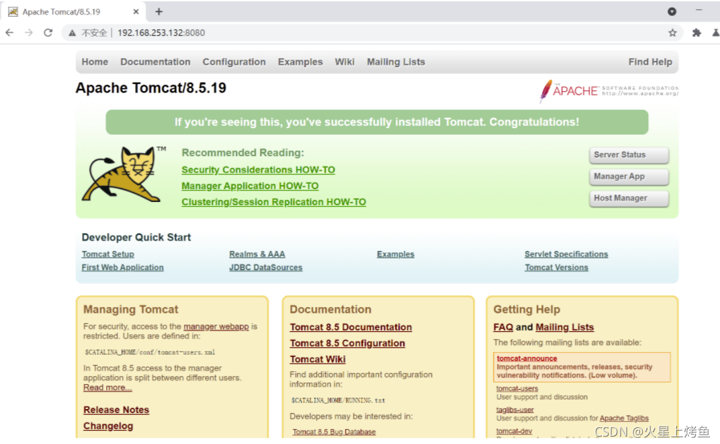Open the Wiki navigation item

click(345, 62)
